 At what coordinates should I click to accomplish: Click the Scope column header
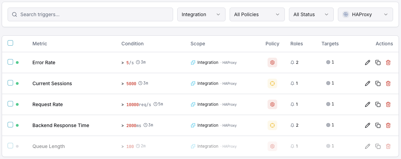[198, 44]
